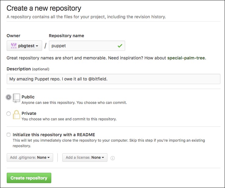Screen dimensions: 225x188
Task: Click the pbgtest owner avatar icon
Action: coord(13,46)
